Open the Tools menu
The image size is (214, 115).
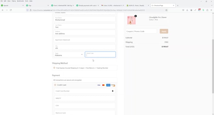click(27, 1)
